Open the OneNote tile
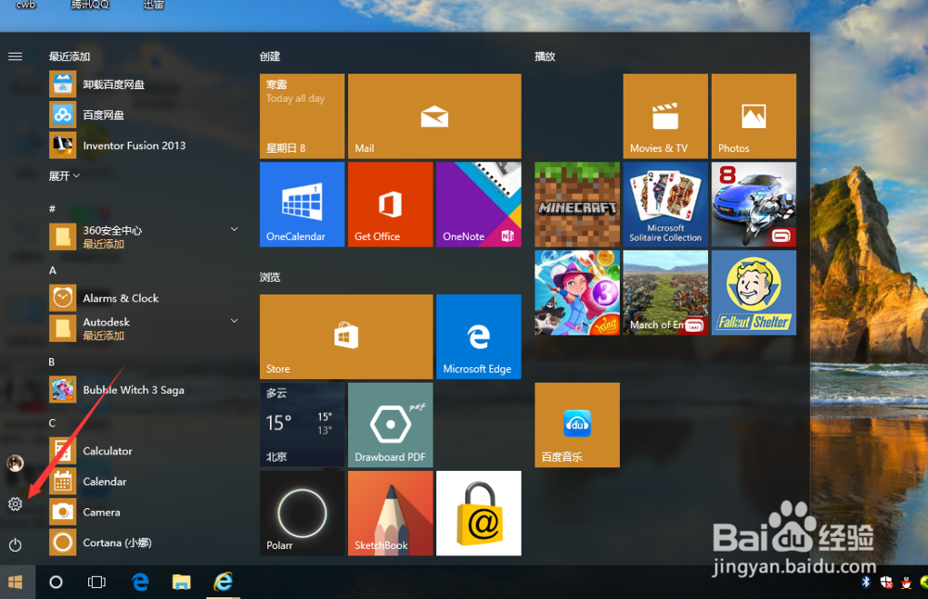928x599 pixels. click(479, 204)
